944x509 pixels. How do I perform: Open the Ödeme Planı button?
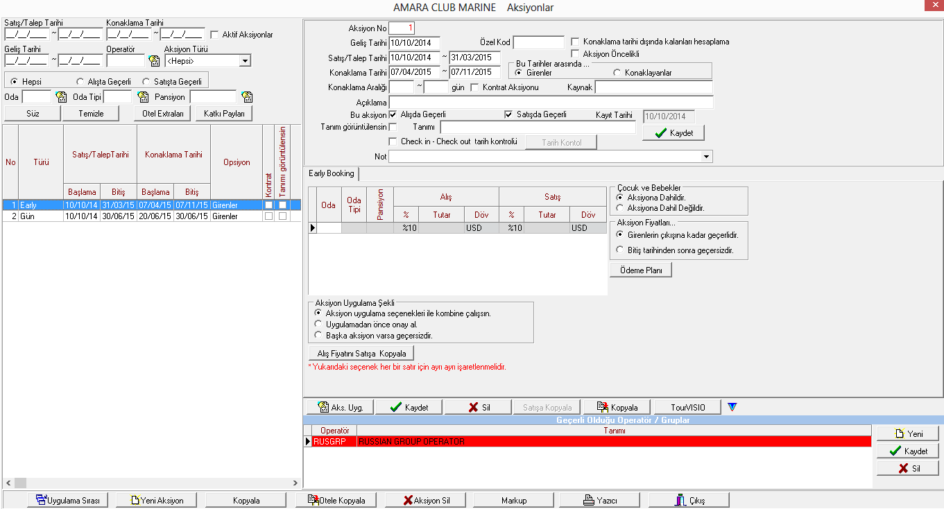point(641,270)
